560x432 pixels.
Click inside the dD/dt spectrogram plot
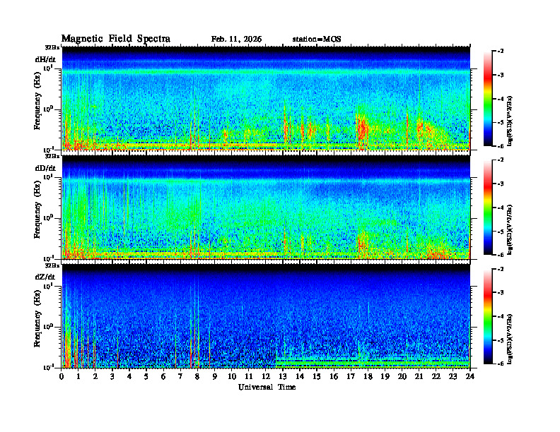pyautogui.click(x=266, y=207)
